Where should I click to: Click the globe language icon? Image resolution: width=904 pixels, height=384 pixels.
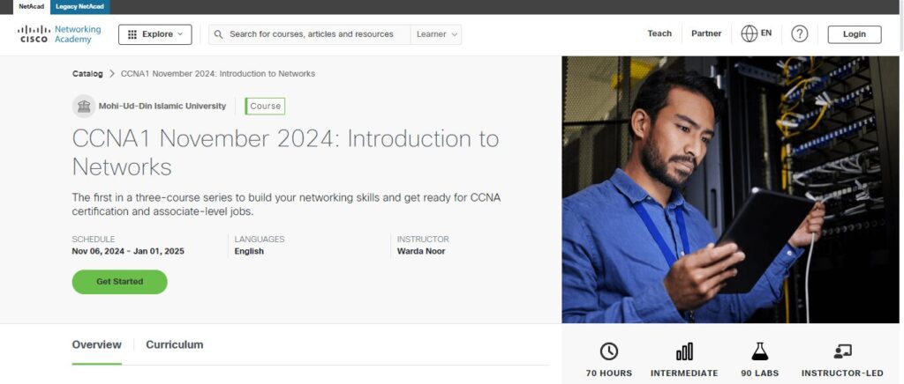750,33
